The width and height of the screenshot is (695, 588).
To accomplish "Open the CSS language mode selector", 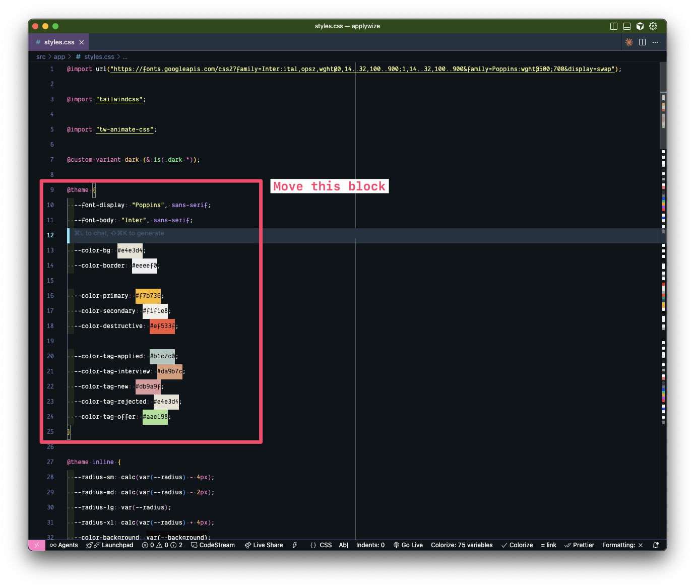I will click(x=321, y=545).
